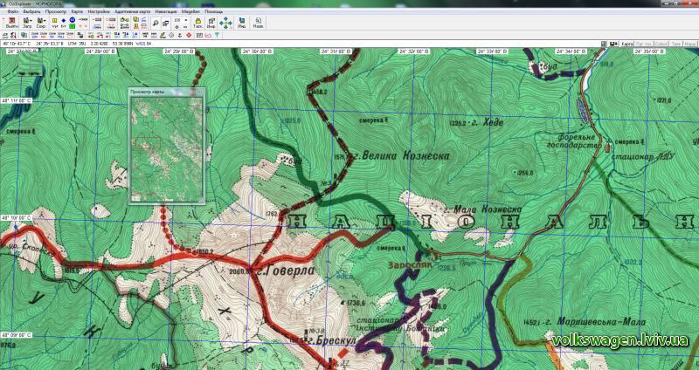Select the yellow waypoint placement tool

[x=54, y=20]
